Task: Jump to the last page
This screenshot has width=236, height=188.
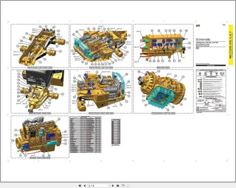Action: (118, 186)
